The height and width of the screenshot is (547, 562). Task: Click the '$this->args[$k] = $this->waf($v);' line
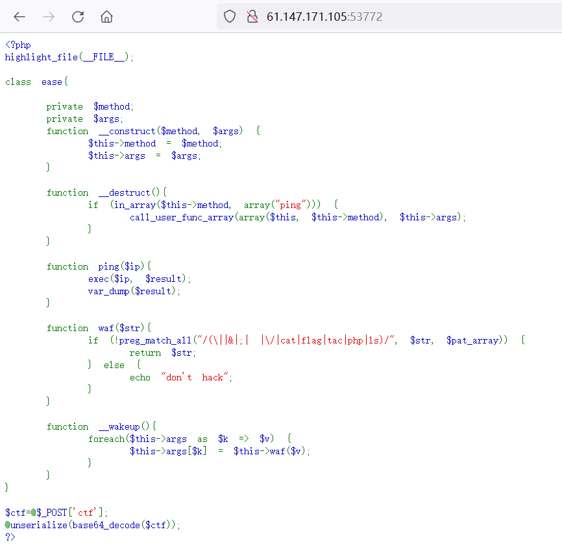click(220, 451)
